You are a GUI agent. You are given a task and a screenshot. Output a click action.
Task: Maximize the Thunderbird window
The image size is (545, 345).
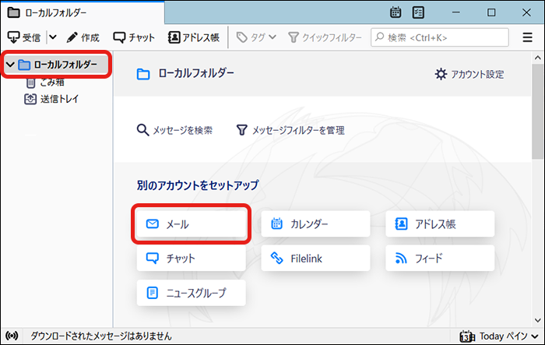click(x=491, y=12)
